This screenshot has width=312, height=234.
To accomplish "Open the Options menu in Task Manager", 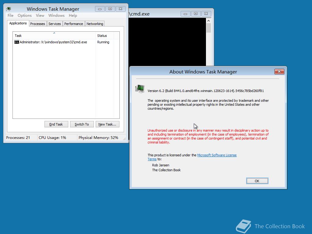I will (24, 16).
